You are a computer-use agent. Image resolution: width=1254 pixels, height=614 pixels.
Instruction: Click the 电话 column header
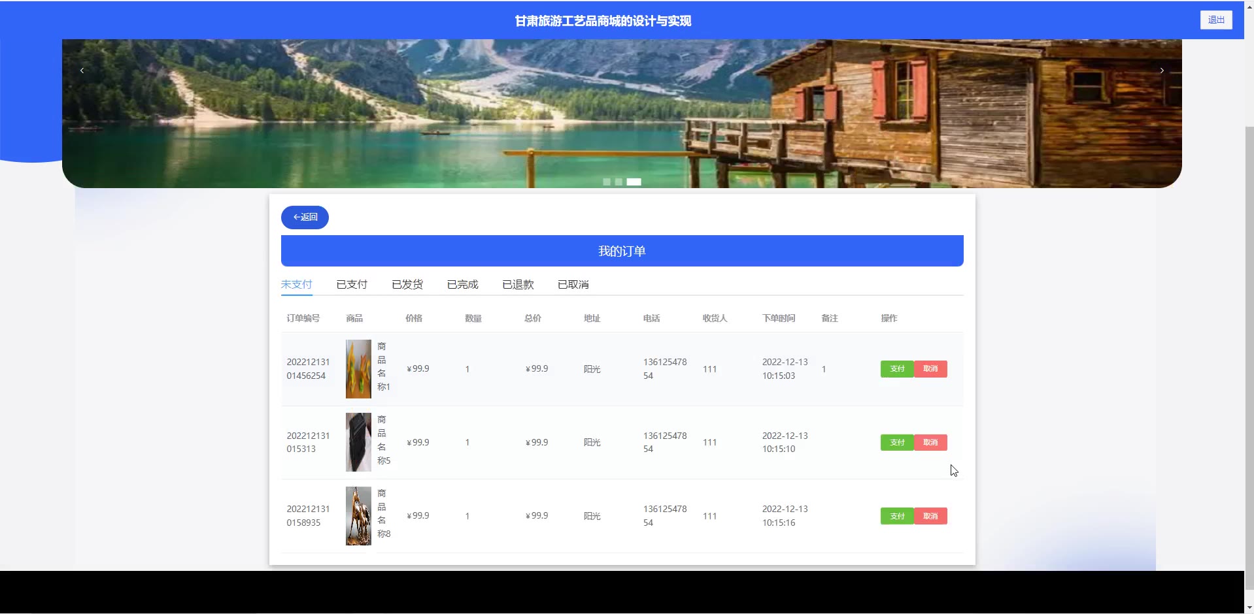[x=652, y=319]
